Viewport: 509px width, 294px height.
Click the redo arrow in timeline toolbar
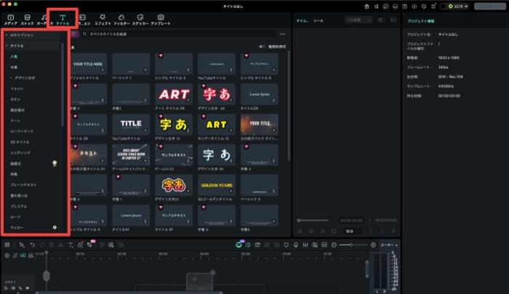42,245
